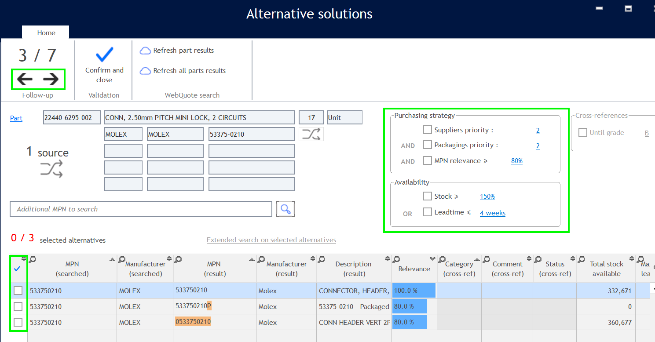Click the Refresh all parts results cloud icon

[x=145, y=71]
